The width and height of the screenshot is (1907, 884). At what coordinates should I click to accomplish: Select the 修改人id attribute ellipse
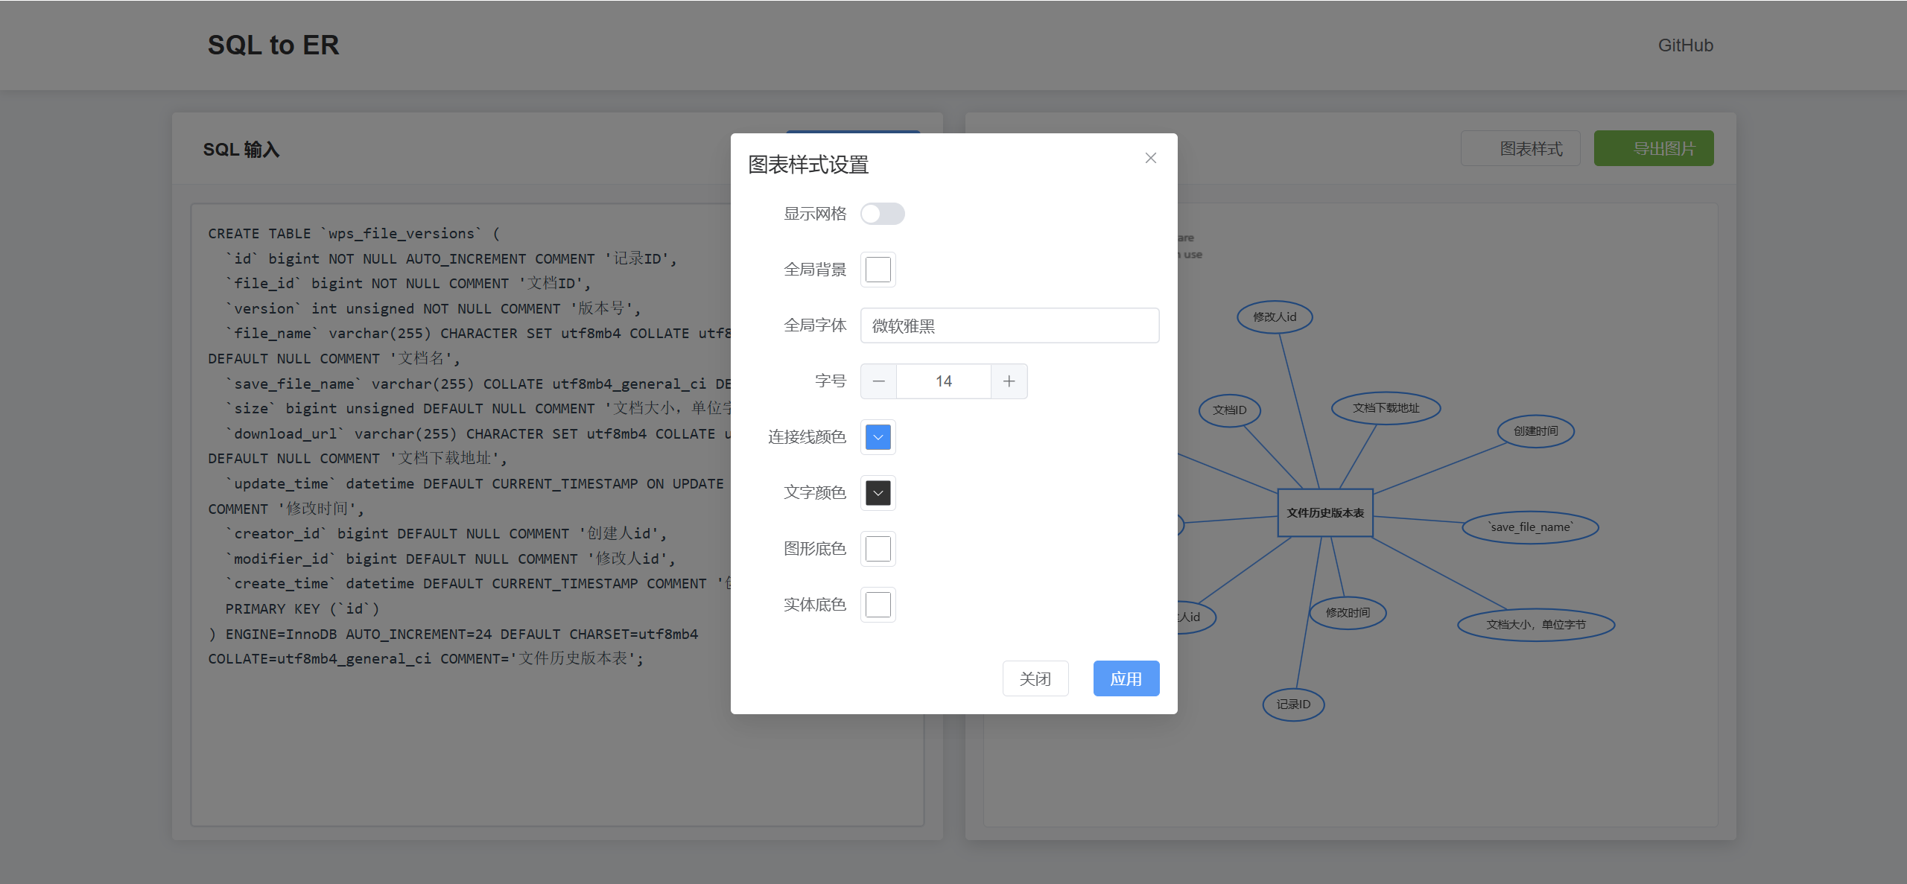(x=1274, y=317)
